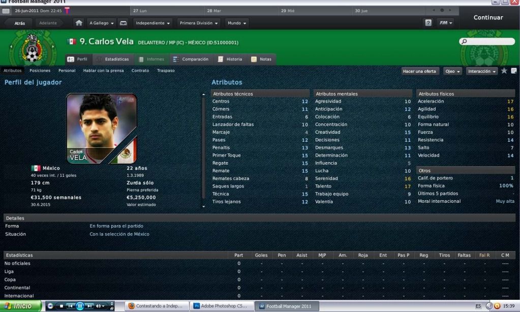Click the Mexico federation crest in the header
The width and height of the screenshot is (520, 312).
[x=32, y=48]
